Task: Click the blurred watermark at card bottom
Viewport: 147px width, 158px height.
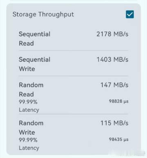Action: click(x=127, y=153)
